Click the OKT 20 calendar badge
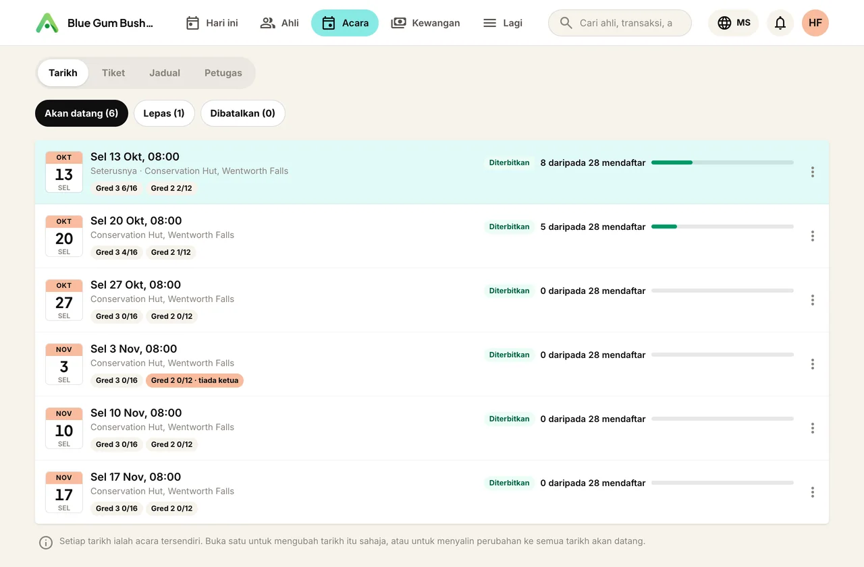The height and width of the screenshot is (567, 864). pos(64,236)
